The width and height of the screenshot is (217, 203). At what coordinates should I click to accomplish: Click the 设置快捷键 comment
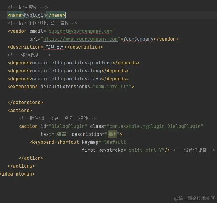tap(194, 150)
